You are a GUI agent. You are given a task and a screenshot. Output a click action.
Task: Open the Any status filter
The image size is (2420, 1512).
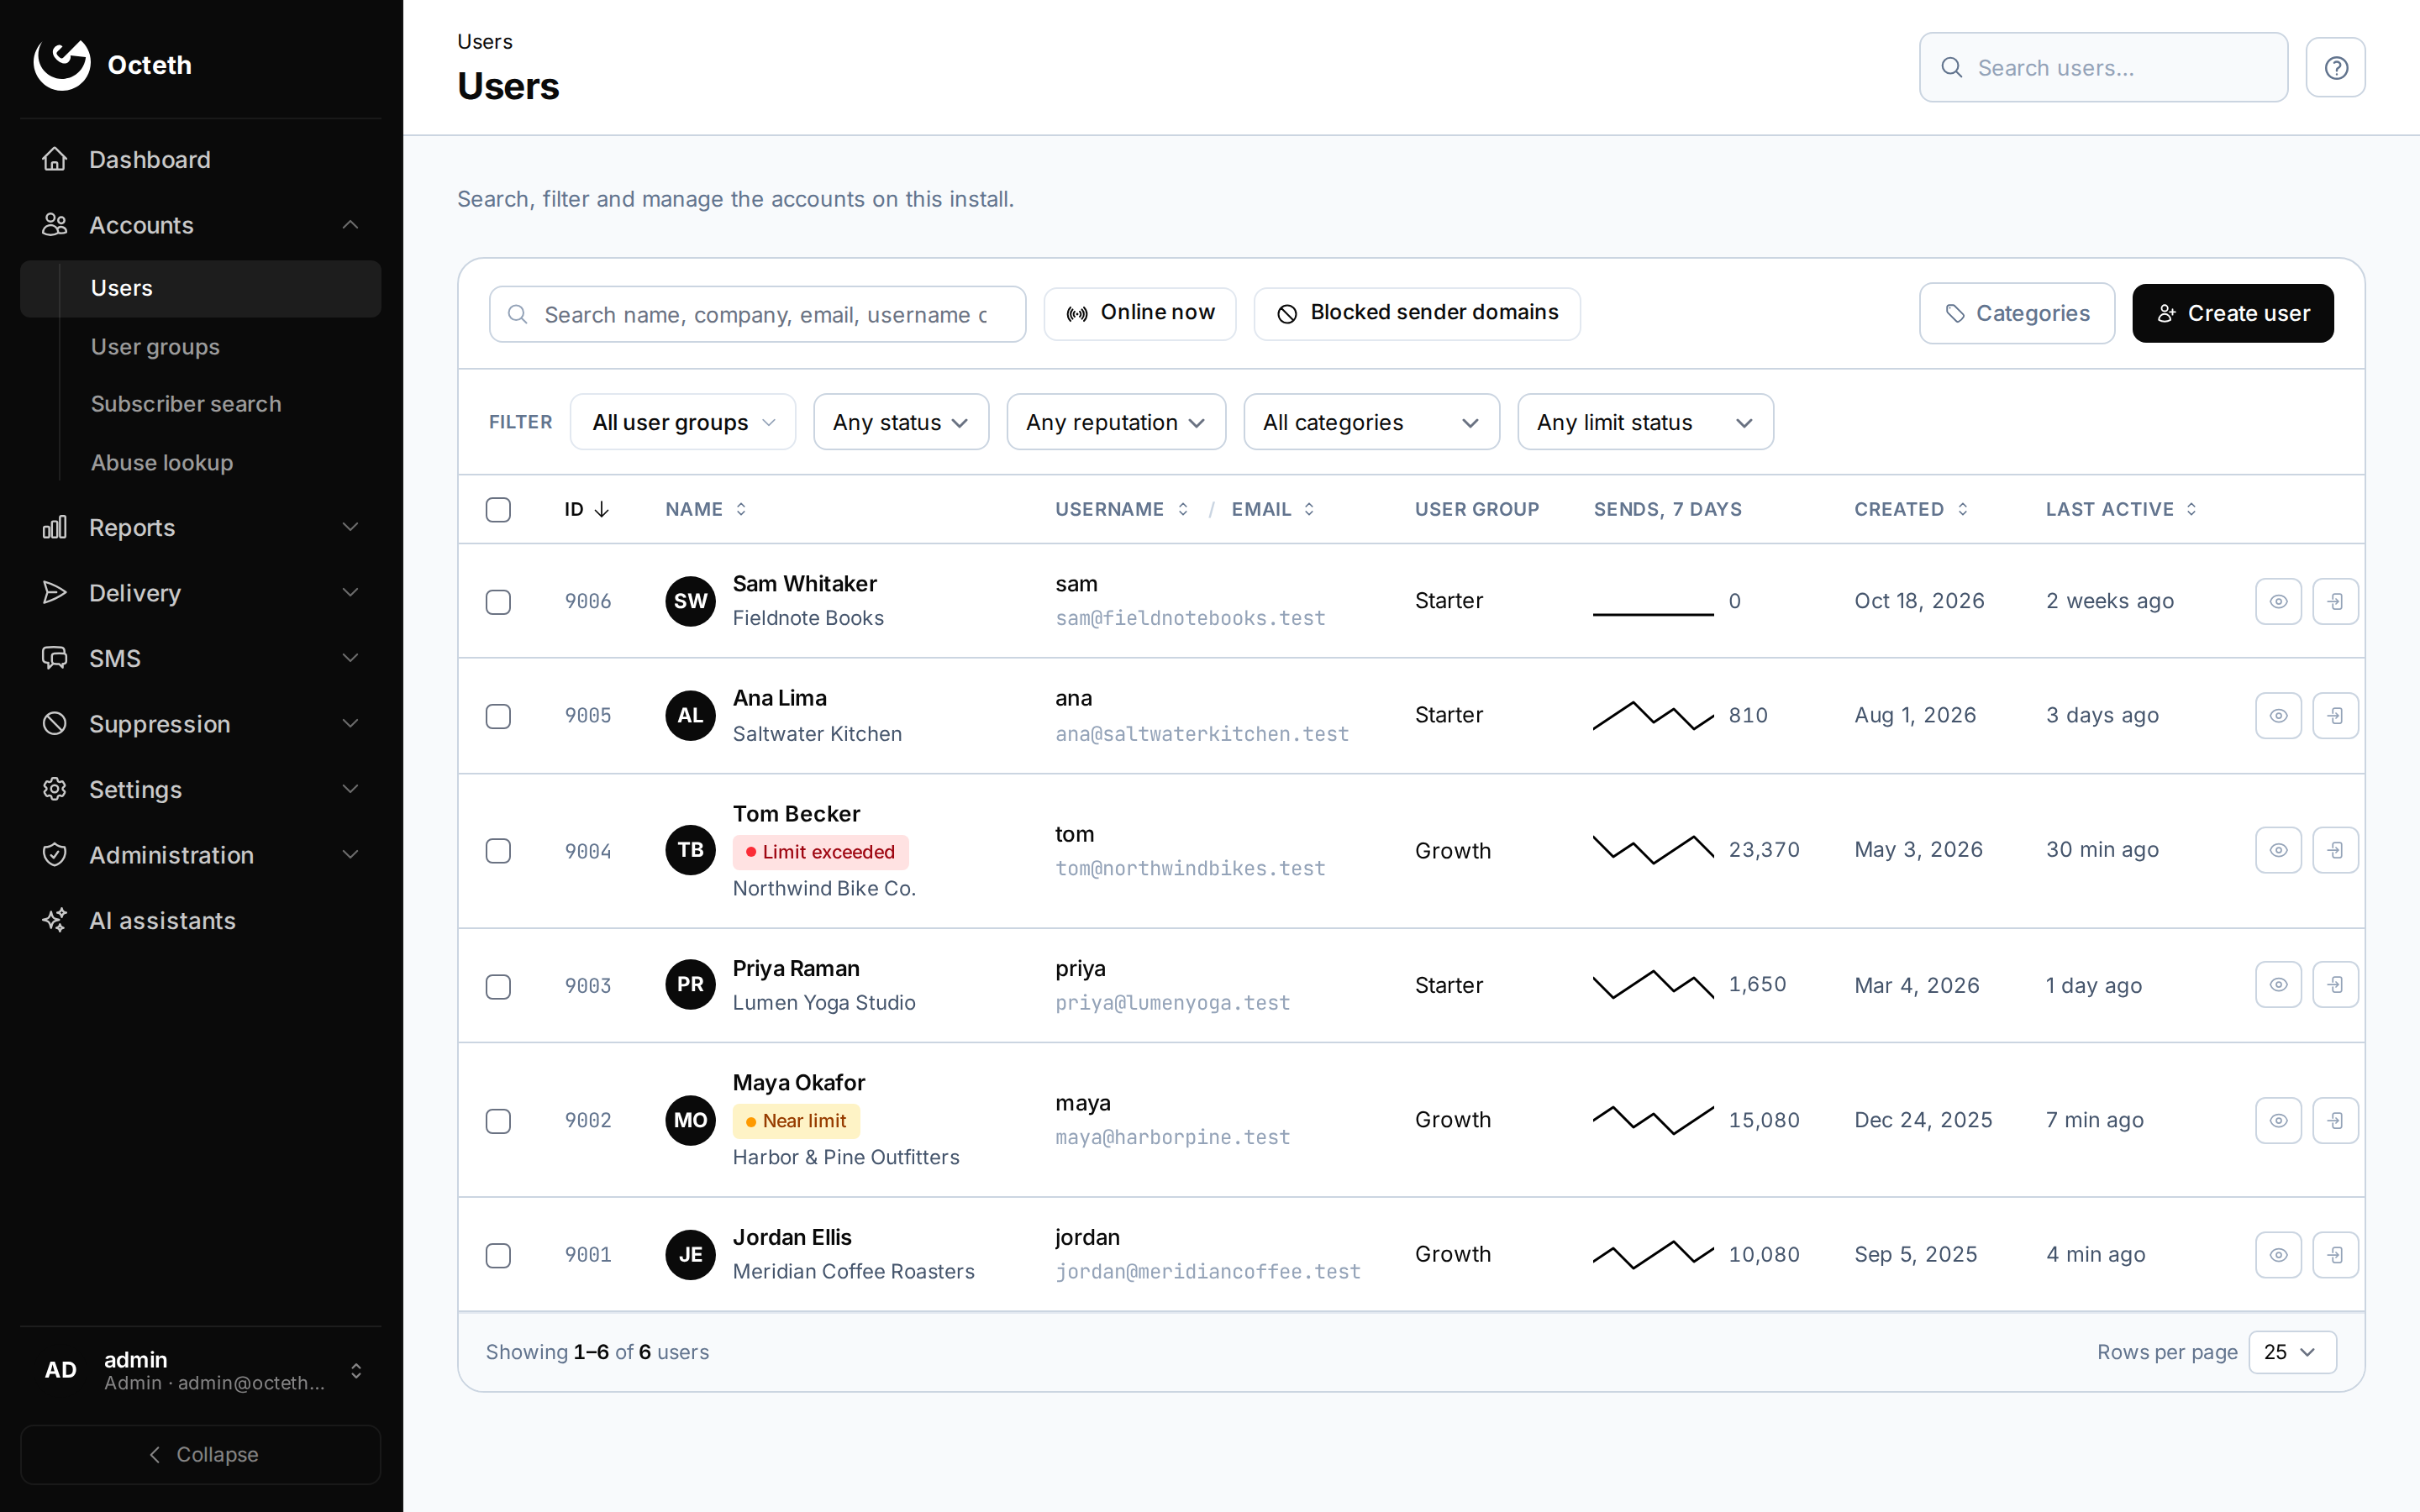[901, 422]
